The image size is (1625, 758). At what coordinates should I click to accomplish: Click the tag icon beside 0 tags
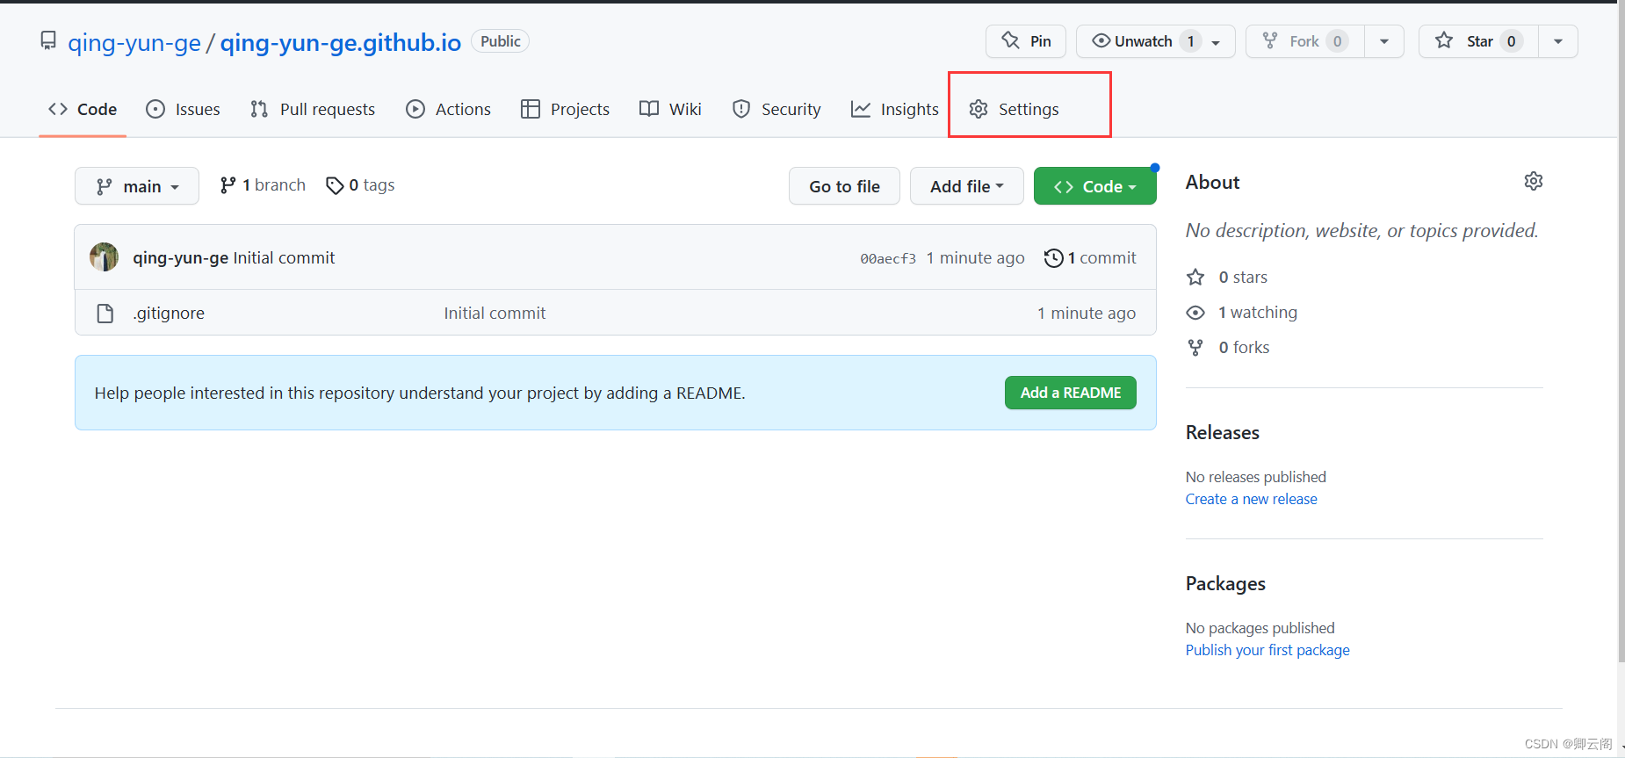335,185
